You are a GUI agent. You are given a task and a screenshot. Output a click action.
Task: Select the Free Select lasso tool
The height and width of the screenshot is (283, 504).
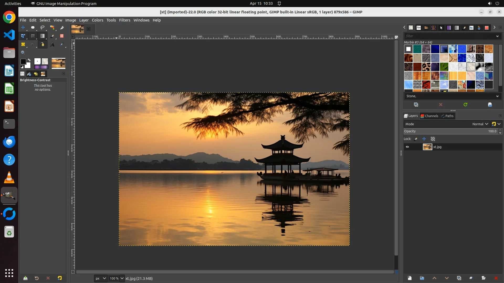click(42, 28)
